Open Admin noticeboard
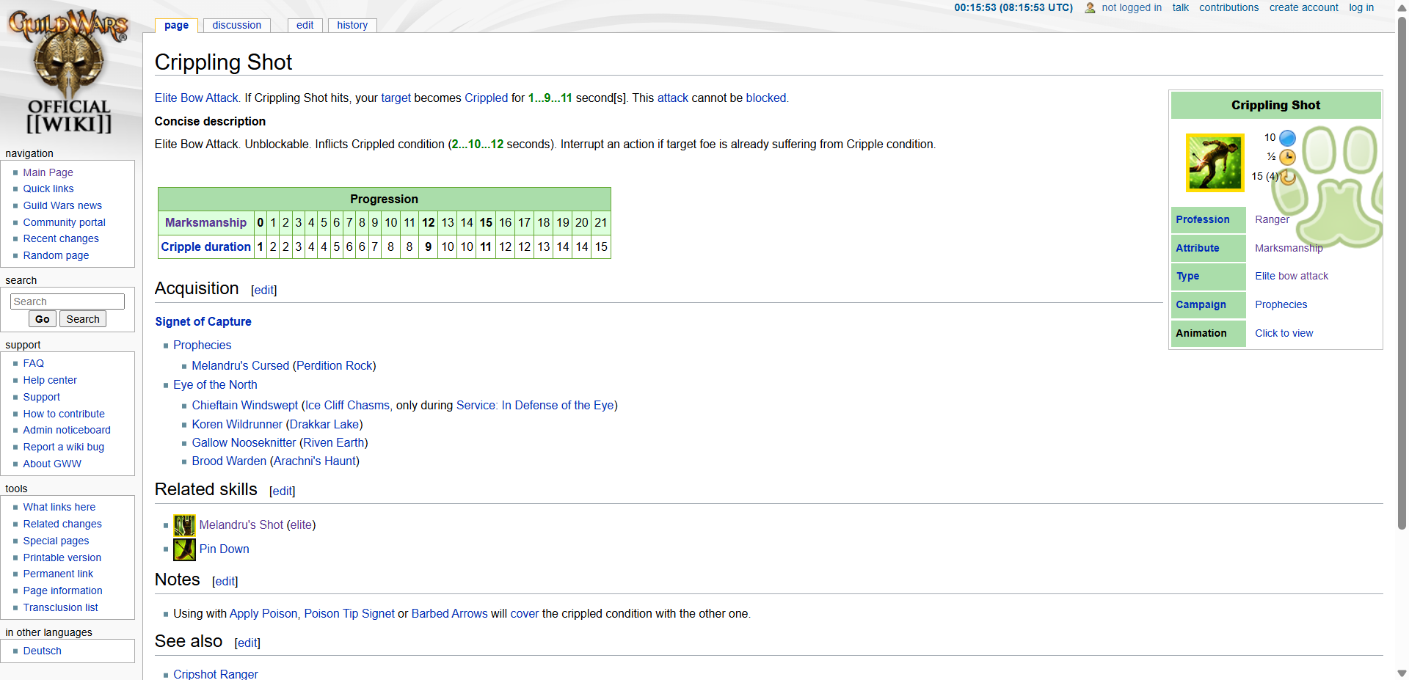This screenshot has width=1409, height=680. click(67, 430)
